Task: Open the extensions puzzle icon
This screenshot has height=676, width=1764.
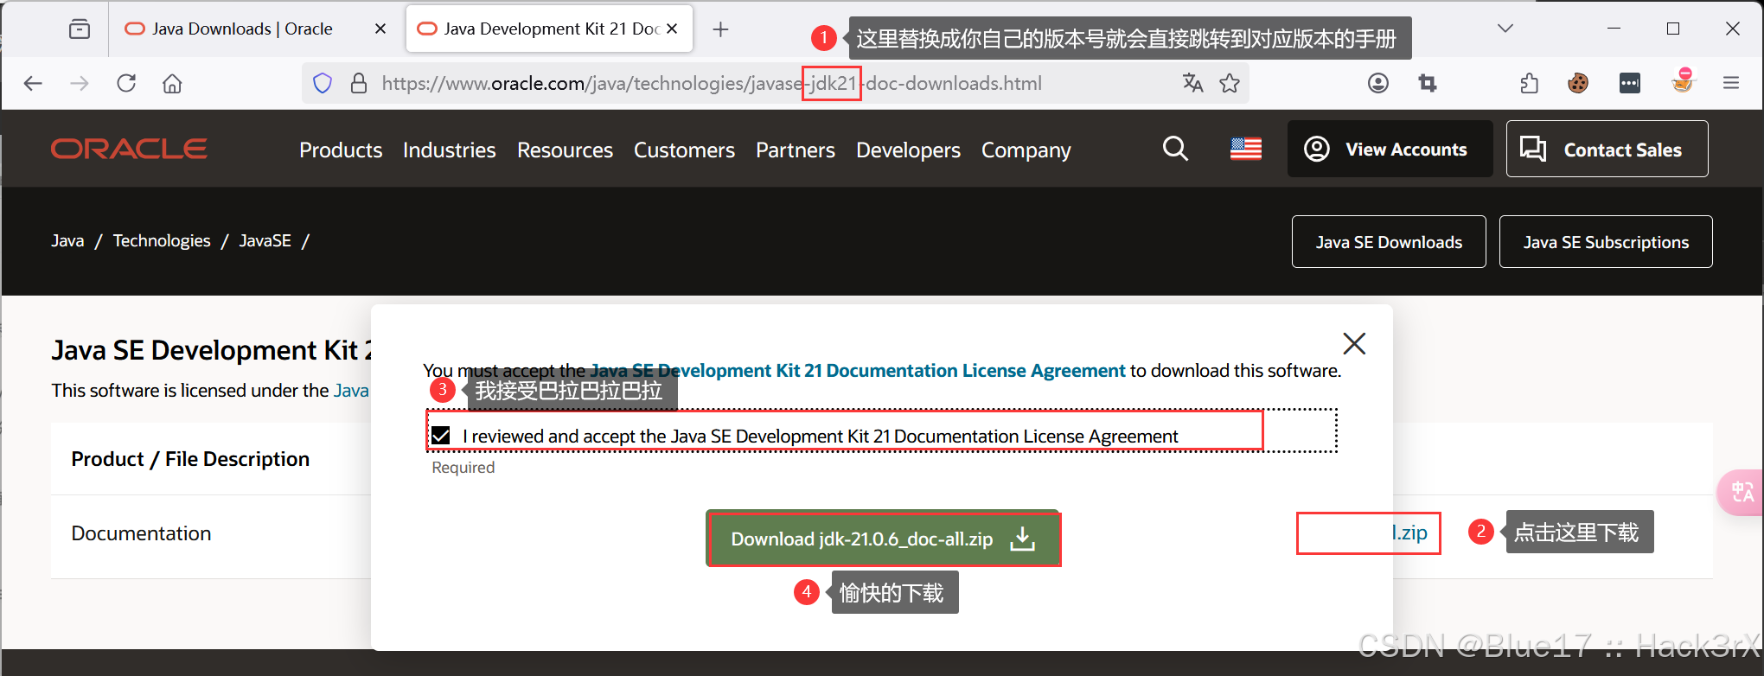Action: tap(1529, 83)
